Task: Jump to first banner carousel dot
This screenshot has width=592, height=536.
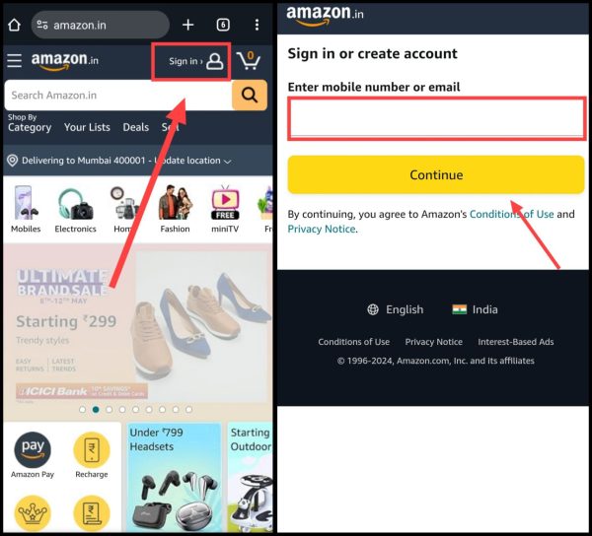Action: coord(82,409)
